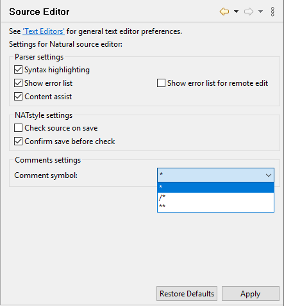The width and height of the screenshot is (284, 306).
Task: Choose the /* comment symbol option
Action: pos(215,197)
